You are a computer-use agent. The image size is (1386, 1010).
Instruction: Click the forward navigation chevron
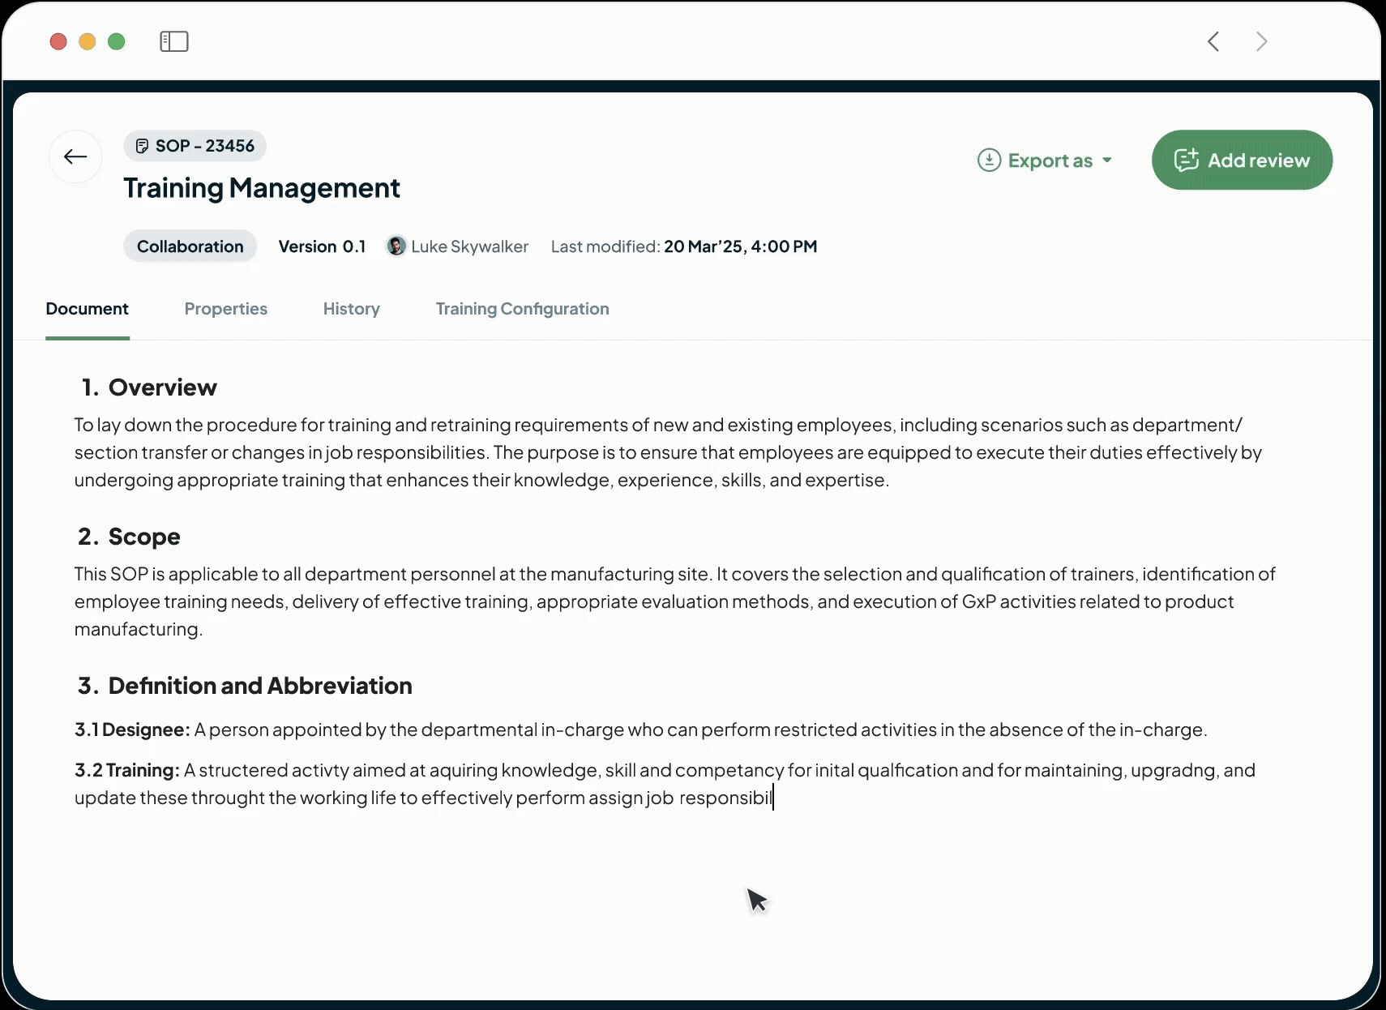pos(1262,41)
